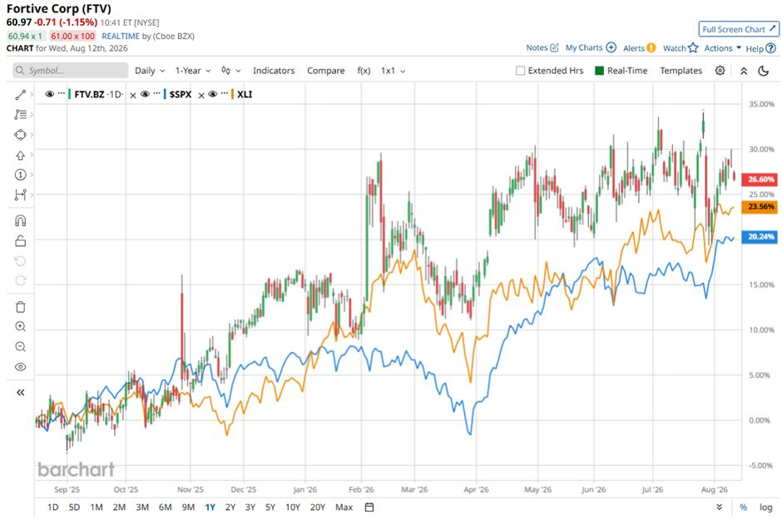
Task: Check the Extended Hrs checkbox
Action: click(x=520, y=71)
